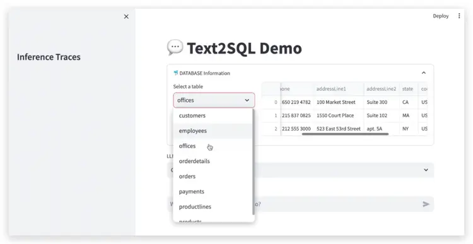473x244 pixels.
Task: Select the '100 Market Street' cell
Action: pyautogui.click(x=339, y=102)
